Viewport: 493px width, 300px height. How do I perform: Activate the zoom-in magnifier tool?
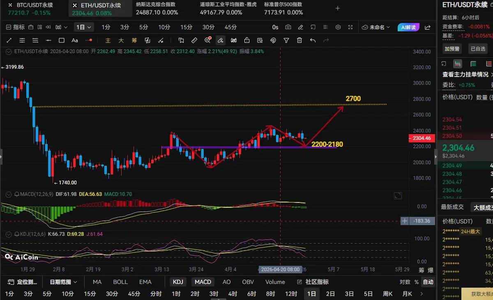(x=207, y=40)
